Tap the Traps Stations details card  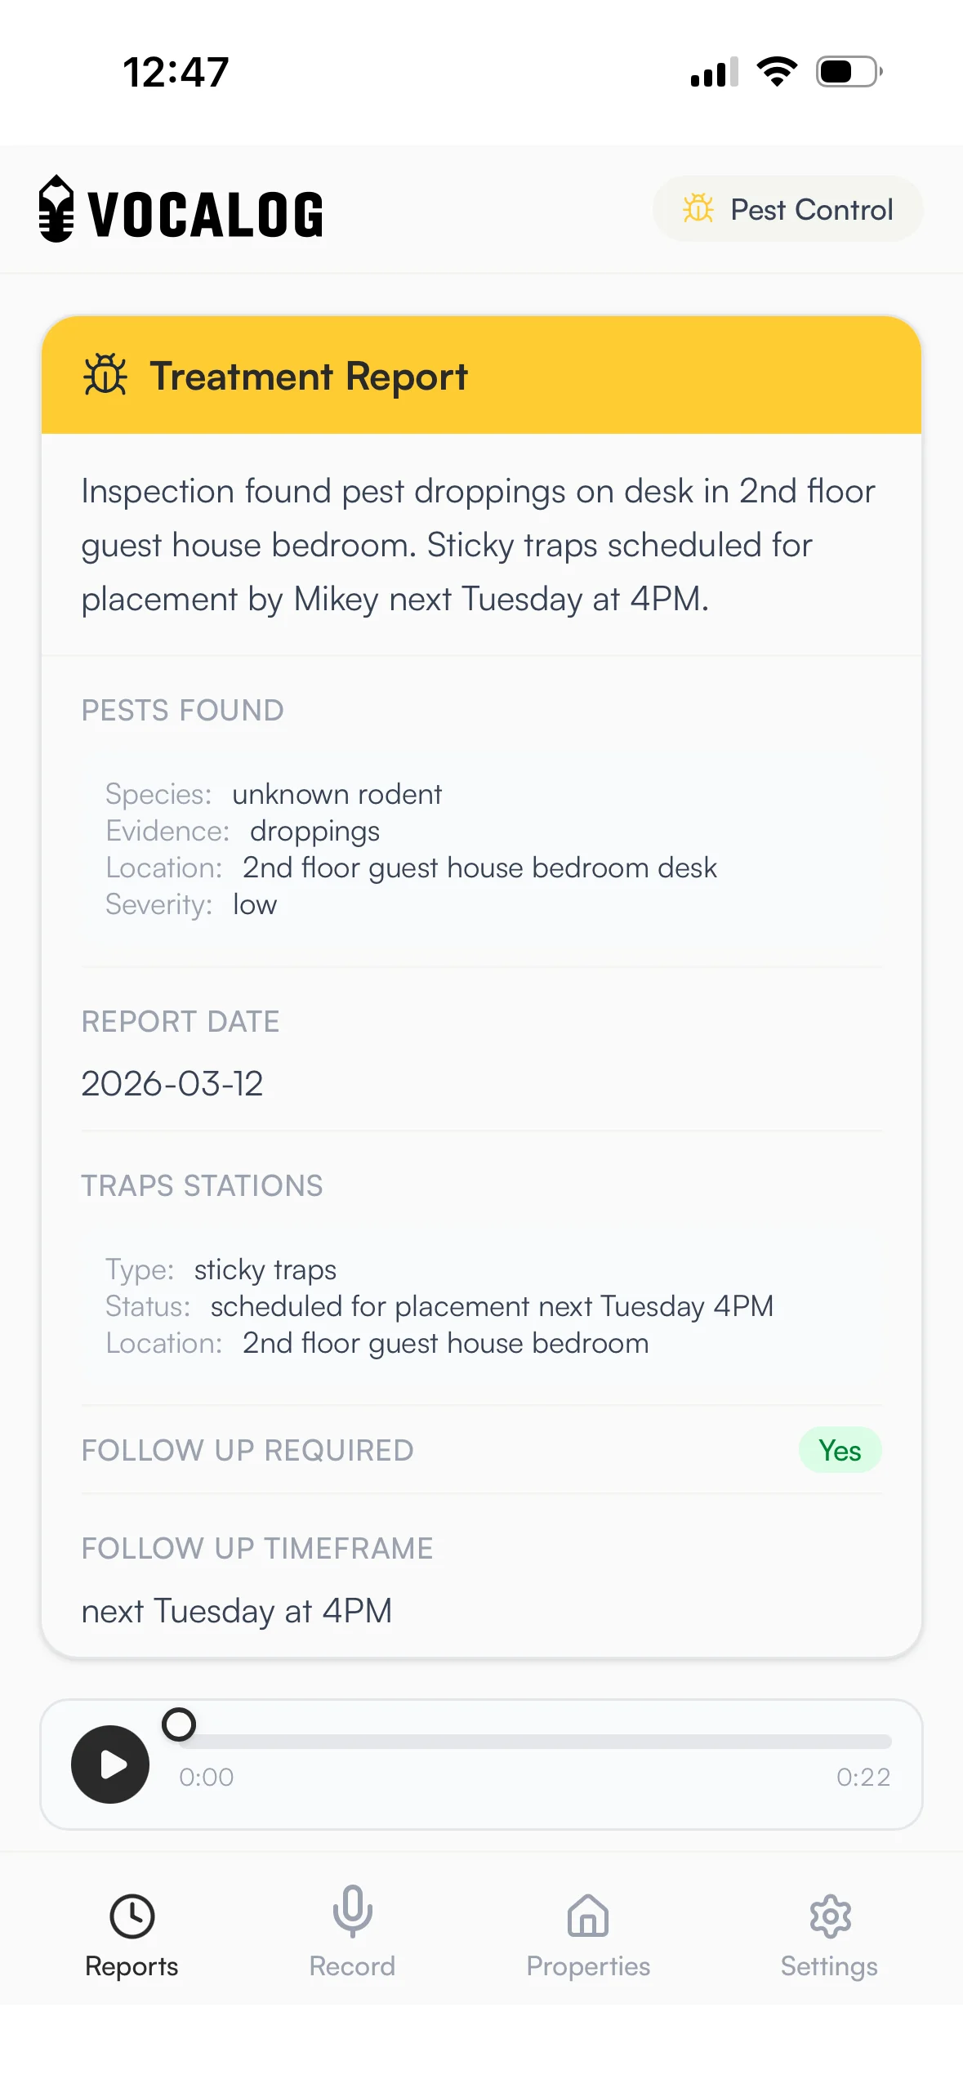[480, 1306]
